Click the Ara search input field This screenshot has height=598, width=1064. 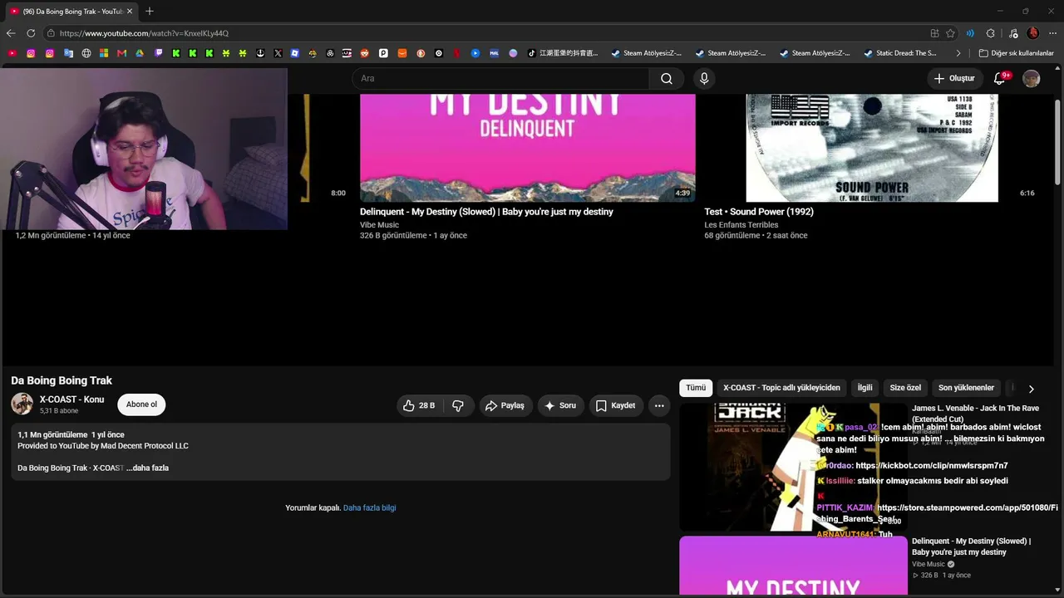(500, 78)
